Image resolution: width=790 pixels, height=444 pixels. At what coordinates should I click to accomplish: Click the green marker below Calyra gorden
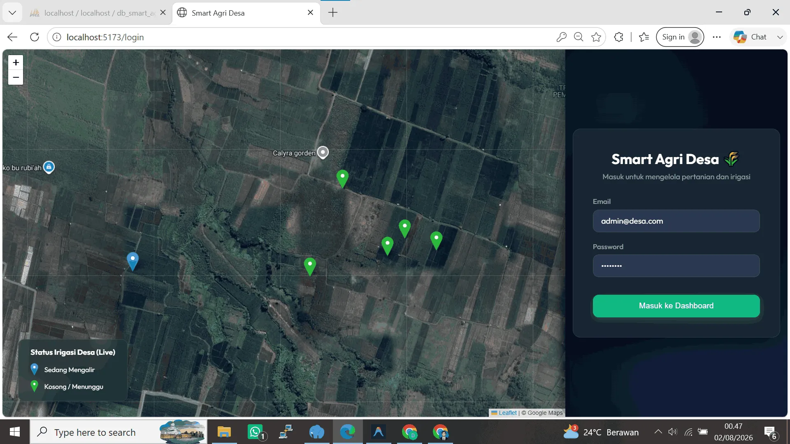pyautogui.click(x=342, y=179)
